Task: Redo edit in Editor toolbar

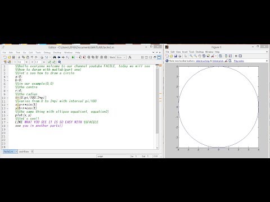Action: pyautogui.click(x=36, y=57)
